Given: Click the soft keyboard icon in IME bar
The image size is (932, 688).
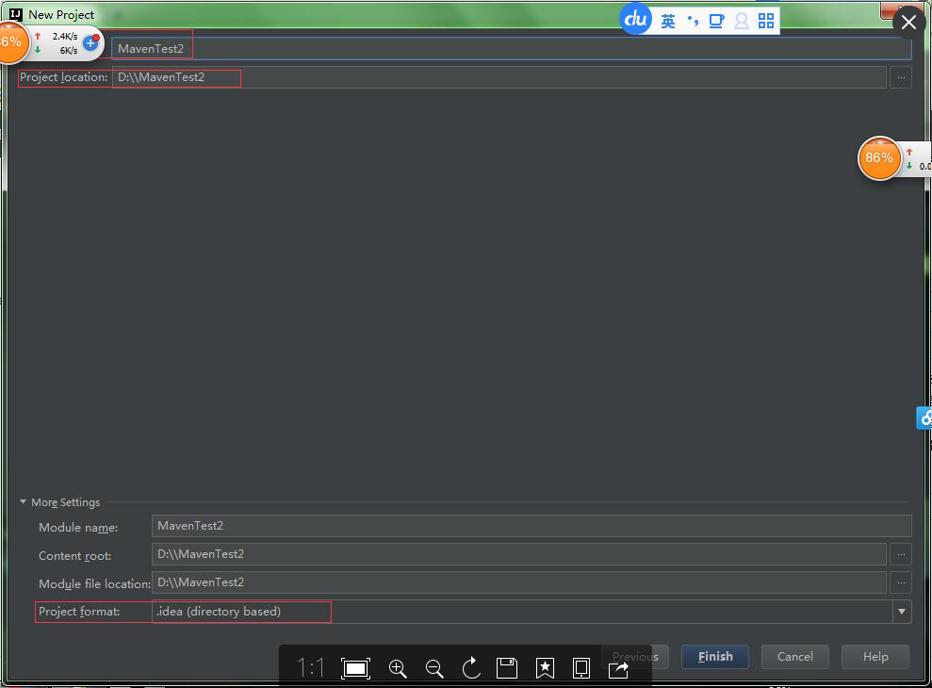Looking at the screenshot, I should [717, 22].
